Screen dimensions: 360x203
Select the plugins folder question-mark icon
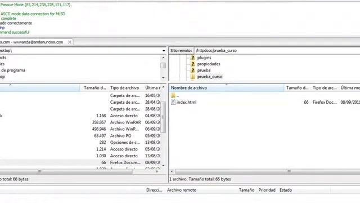(x=192, y=58)
